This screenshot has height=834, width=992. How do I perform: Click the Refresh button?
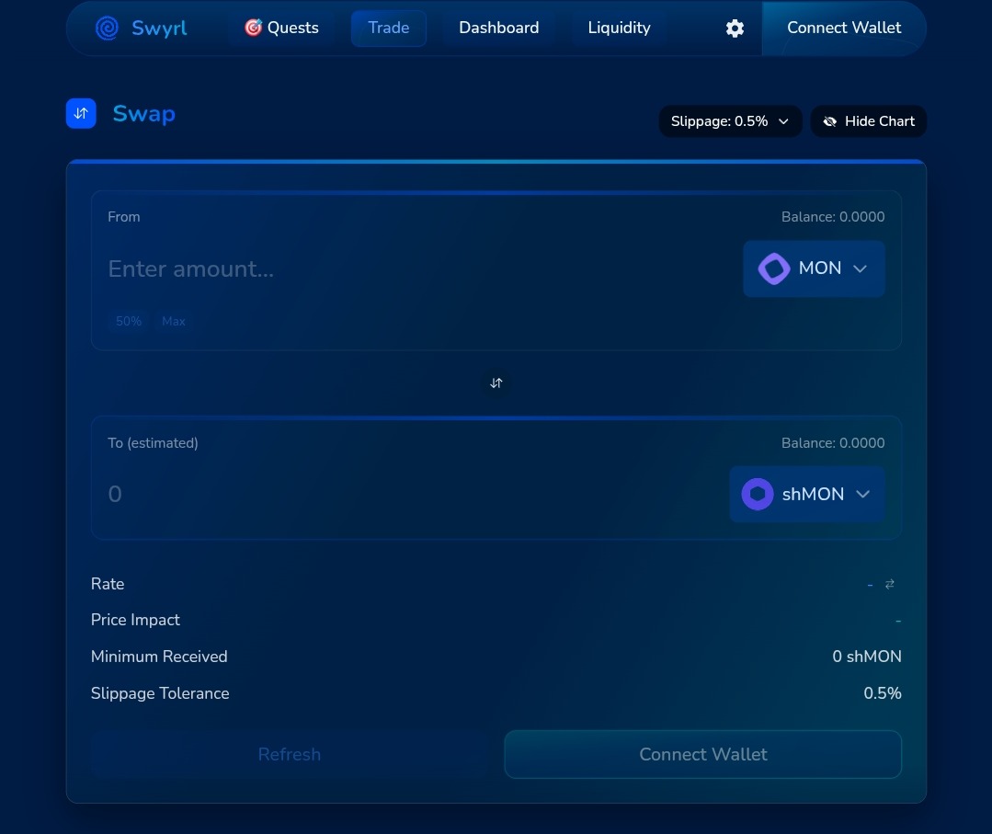coord(289,754)
